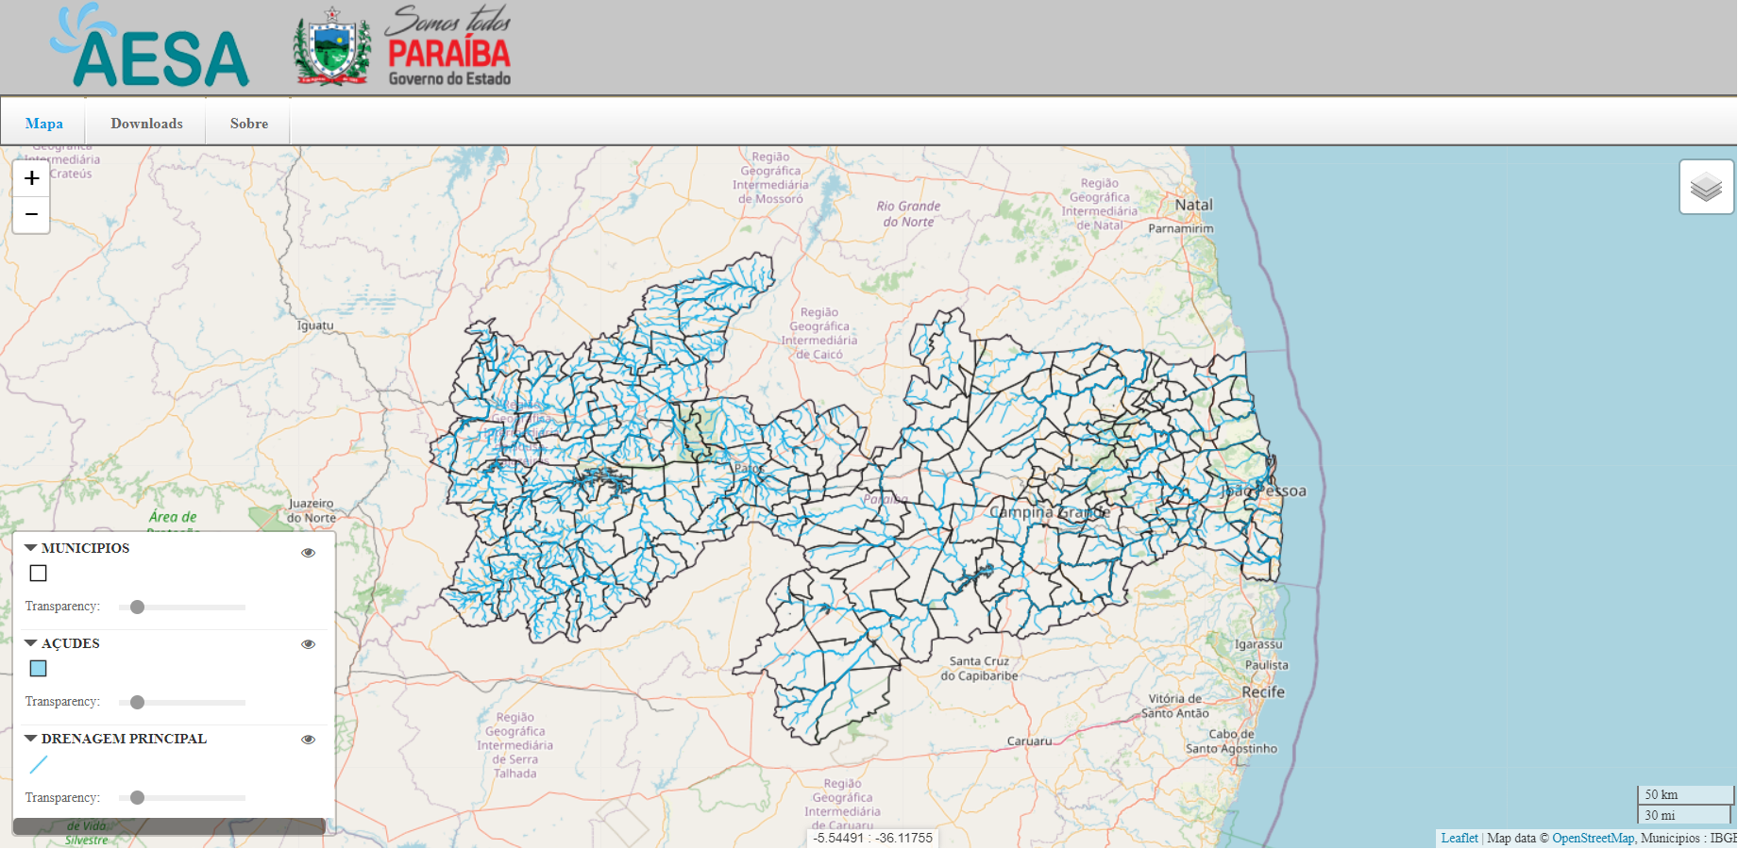
Task: Open the OpenStreetMap attribution link
Action: pos(1593,838)
